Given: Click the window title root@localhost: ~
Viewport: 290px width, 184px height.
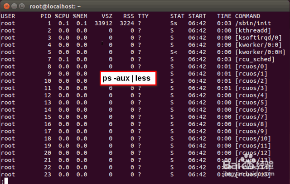Looking at the screenshot, I should (55, 6).
